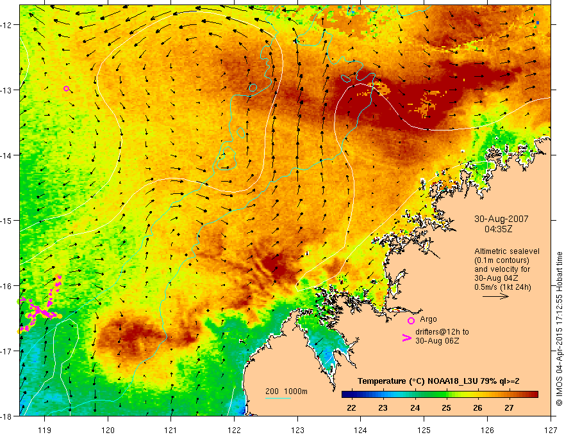The width and height of the screenshot is (564, 435).
Task: Click the 'drifters@12h to' label
Action: 442,332
